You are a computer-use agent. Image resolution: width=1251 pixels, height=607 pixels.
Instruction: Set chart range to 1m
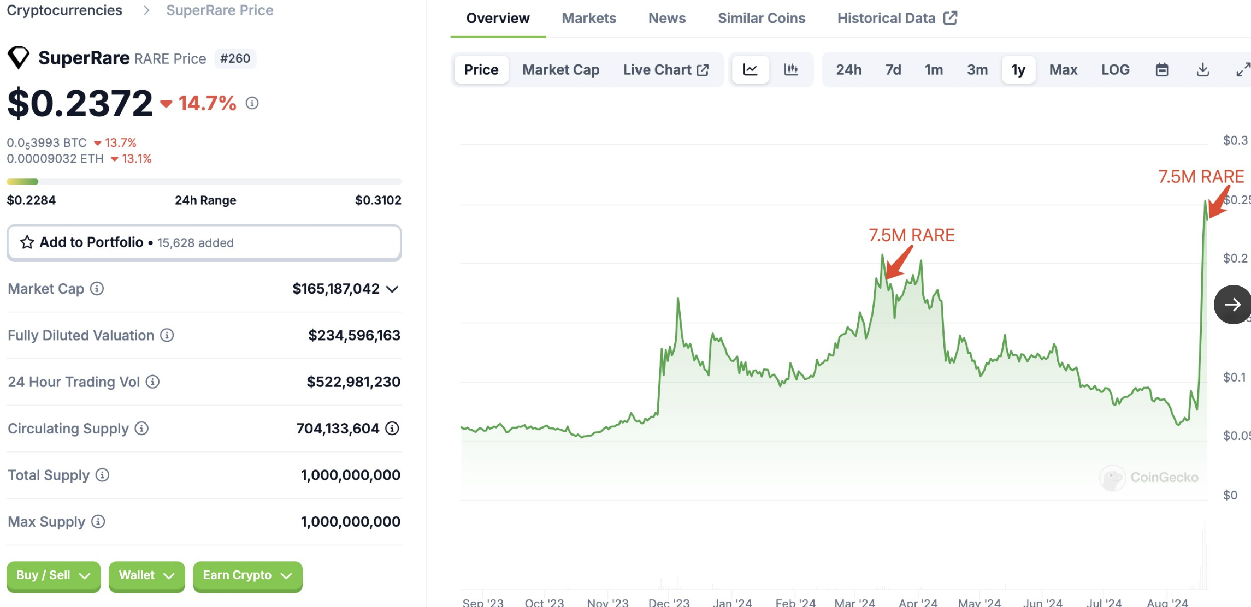coord(934,69)
